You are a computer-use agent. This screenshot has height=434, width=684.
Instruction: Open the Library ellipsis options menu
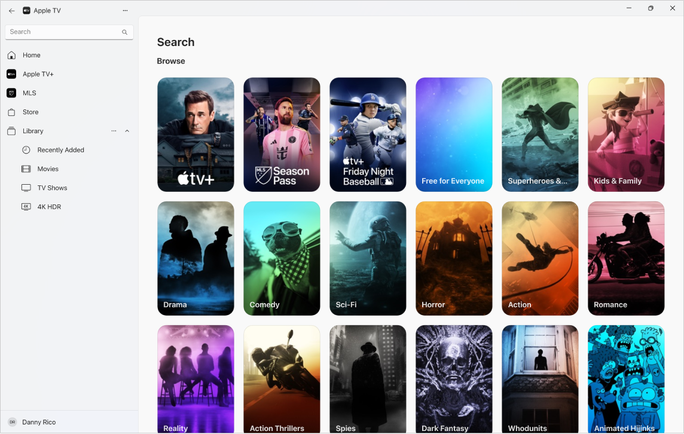point(113,131)
